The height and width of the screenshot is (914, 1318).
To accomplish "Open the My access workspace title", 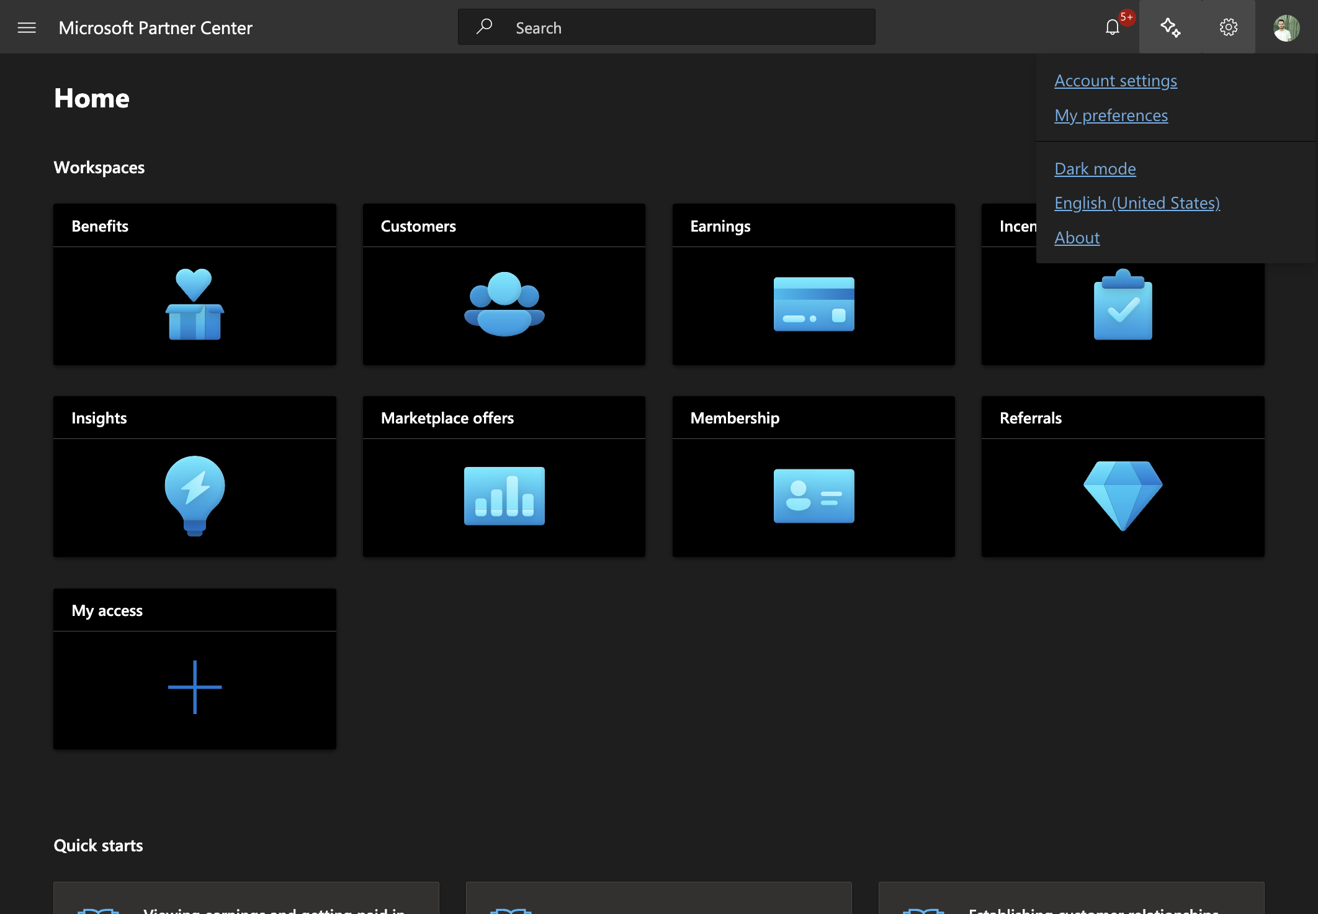I will tap(107, 610).
